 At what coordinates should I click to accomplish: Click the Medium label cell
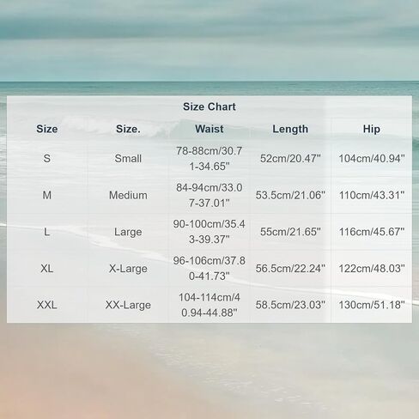pyautogui.click(x=128, y=195)
